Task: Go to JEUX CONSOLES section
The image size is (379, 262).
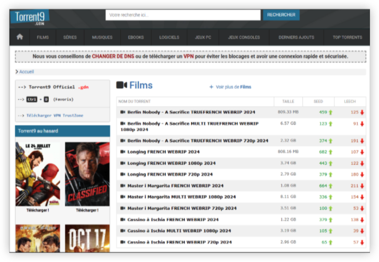Action: (x=244, y=37)
